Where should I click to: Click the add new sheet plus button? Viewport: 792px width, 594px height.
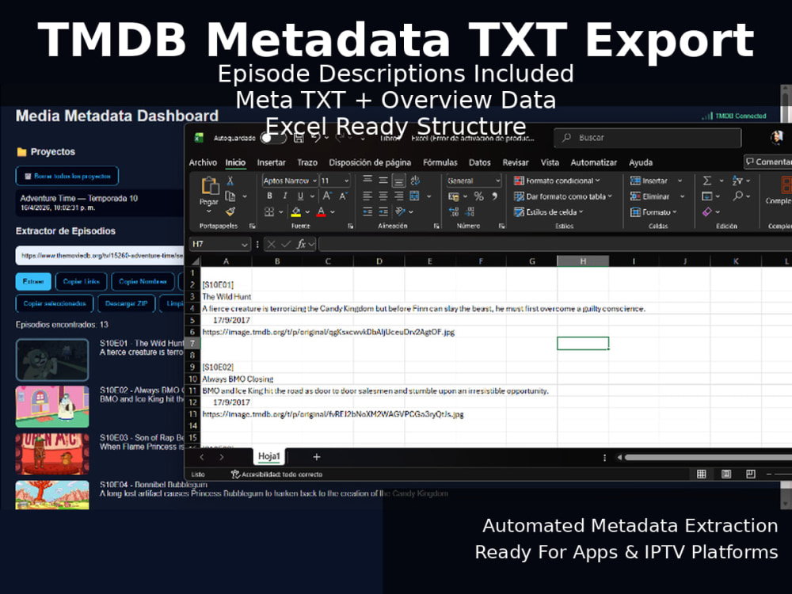pyautogui.click(x=317, y=457)
